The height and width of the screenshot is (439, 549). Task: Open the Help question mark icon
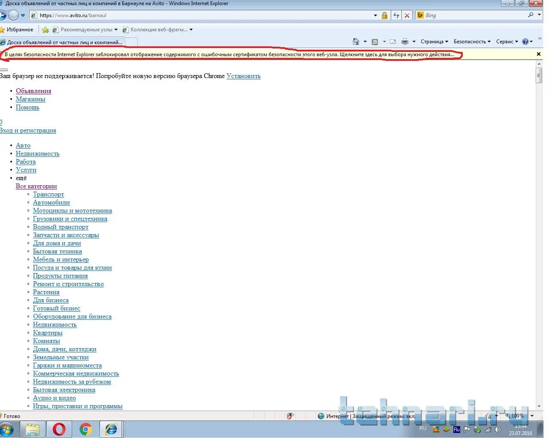click(x=525, y=42)
